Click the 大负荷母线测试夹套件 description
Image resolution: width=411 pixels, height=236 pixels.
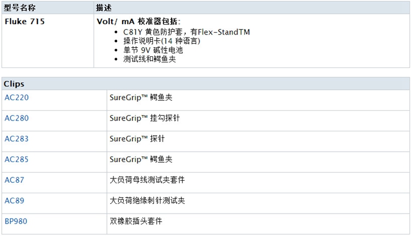click(147, 180)
